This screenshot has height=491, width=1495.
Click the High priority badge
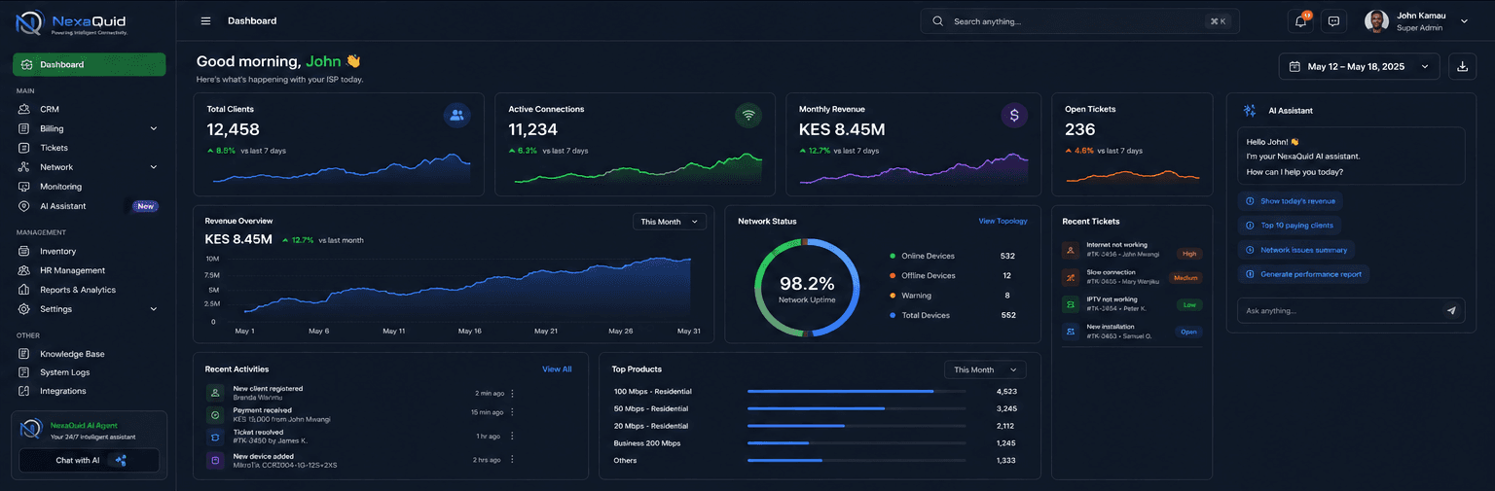coord(1188,254)
